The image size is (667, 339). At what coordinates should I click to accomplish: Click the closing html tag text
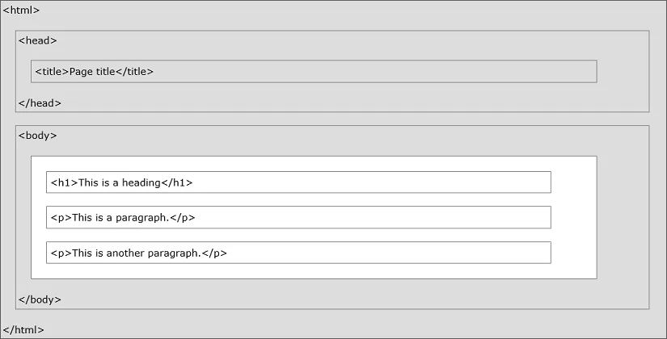click(23, 329)
